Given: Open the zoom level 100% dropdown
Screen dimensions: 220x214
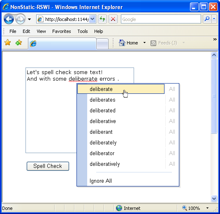Looking at the screenshot, I should (x=207, y=208).
